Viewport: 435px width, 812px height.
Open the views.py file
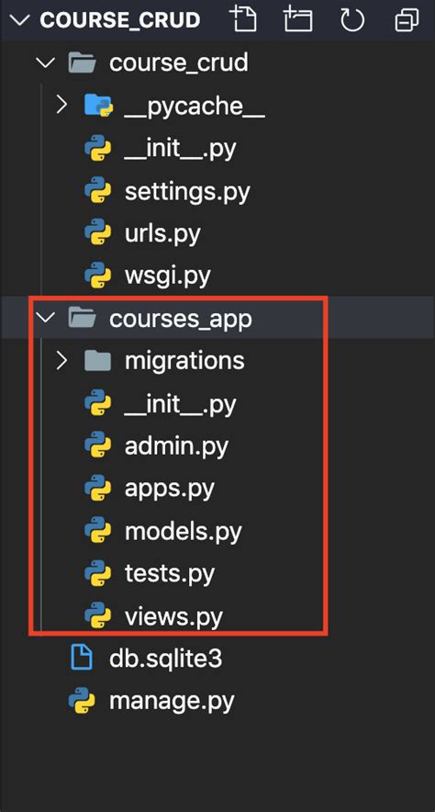[x=173, y=616]
